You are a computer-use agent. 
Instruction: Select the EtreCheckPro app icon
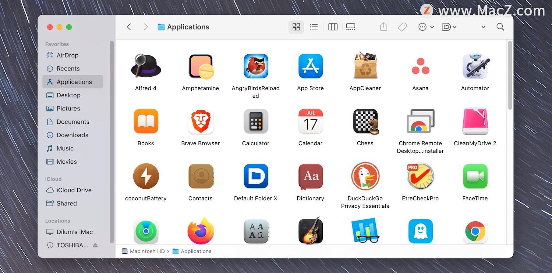coord(420,176)
